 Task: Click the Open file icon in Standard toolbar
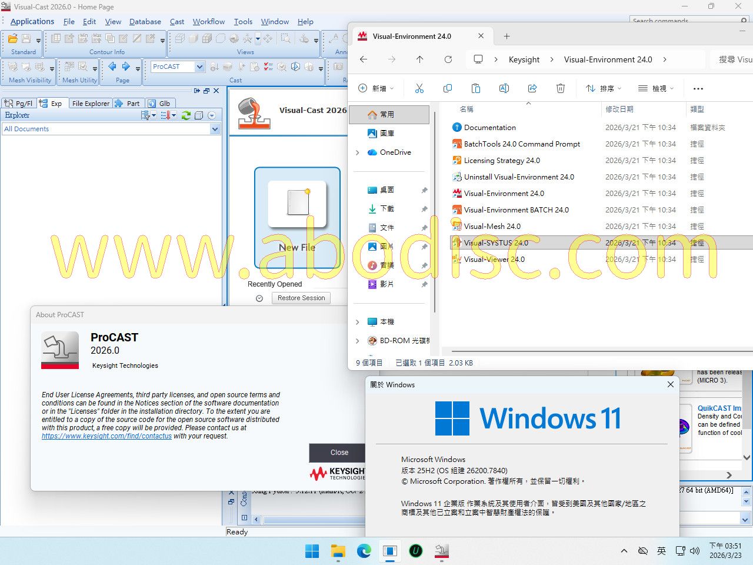point(12,39)
